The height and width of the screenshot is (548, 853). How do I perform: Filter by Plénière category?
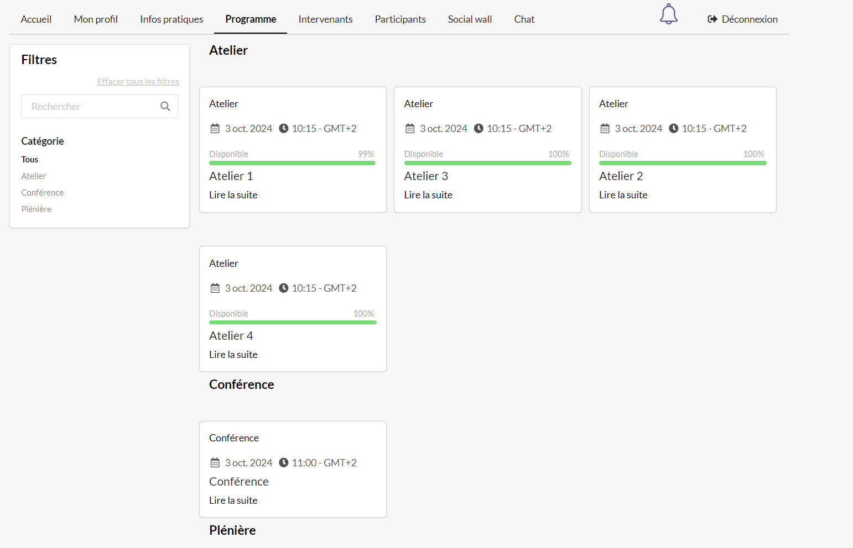(x=37, y=209)
